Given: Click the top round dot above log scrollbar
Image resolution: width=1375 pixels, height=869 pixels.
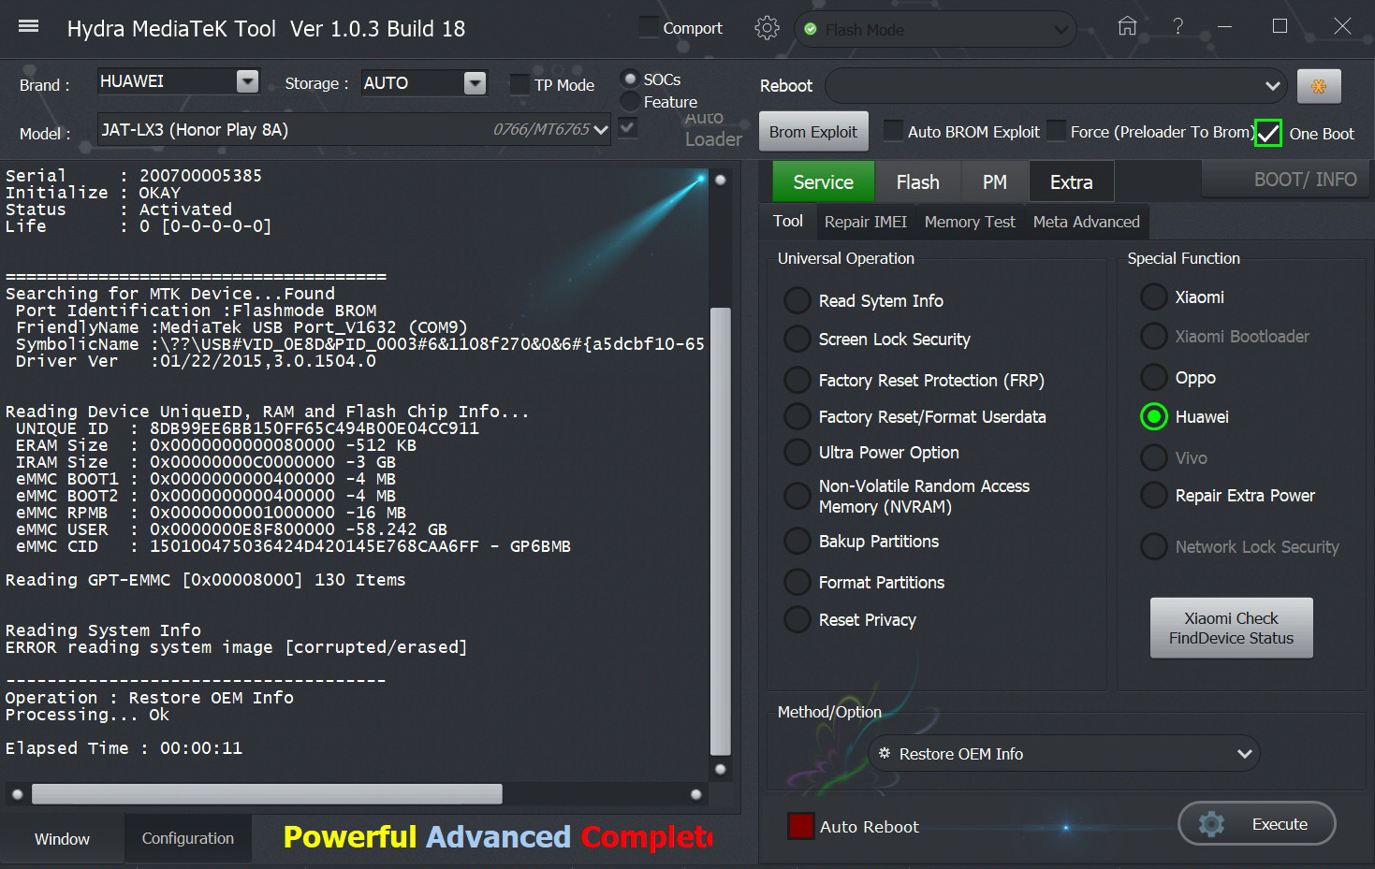Looking at the screenshot, I should [x=721, y=181].
